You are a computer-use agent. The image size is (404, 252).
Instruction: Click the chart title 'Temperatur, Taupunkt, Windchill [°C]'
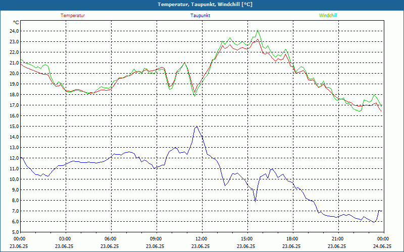pos(205,5)
